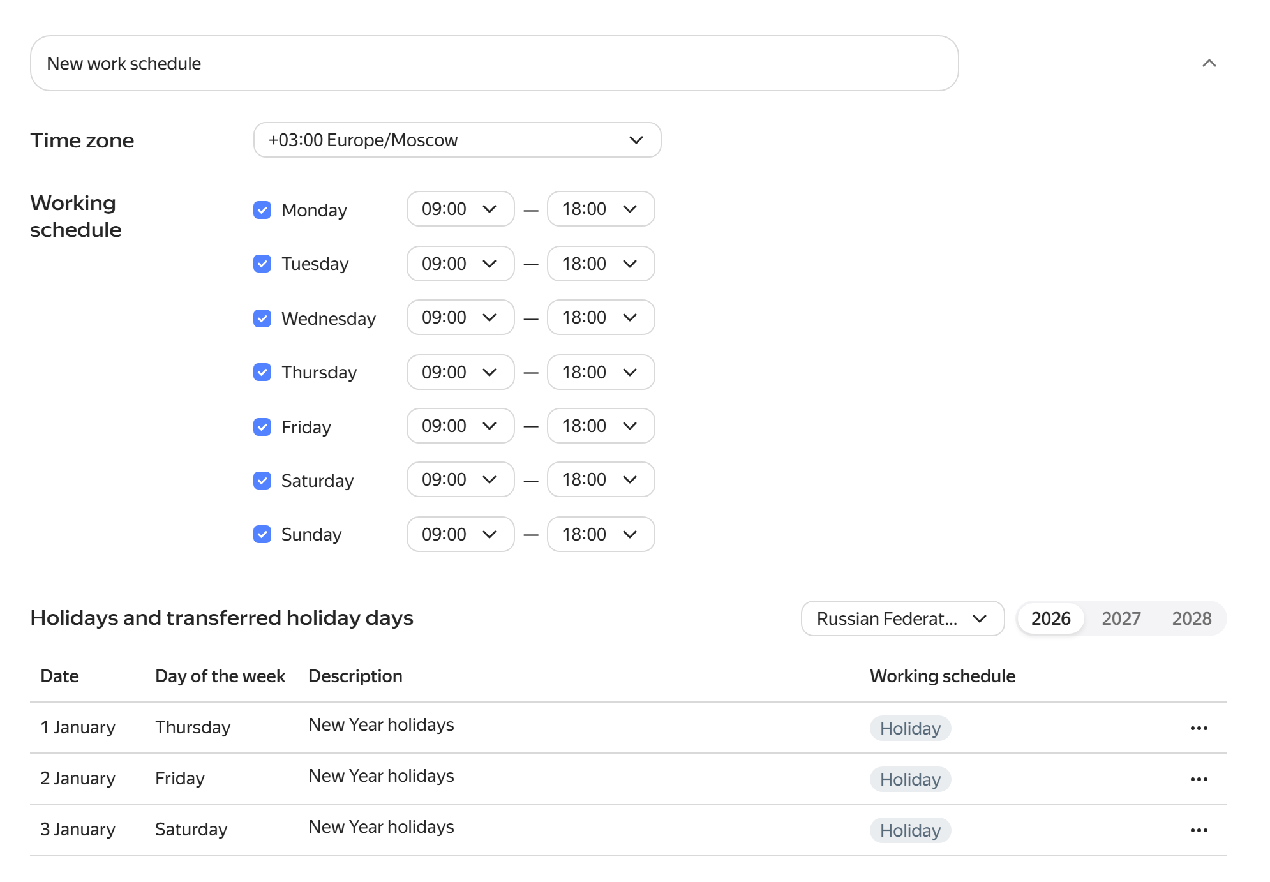Click the Holiday badge for 2 January
The height and width of the screenshot is (882, 1270).
tap(910, 779)
